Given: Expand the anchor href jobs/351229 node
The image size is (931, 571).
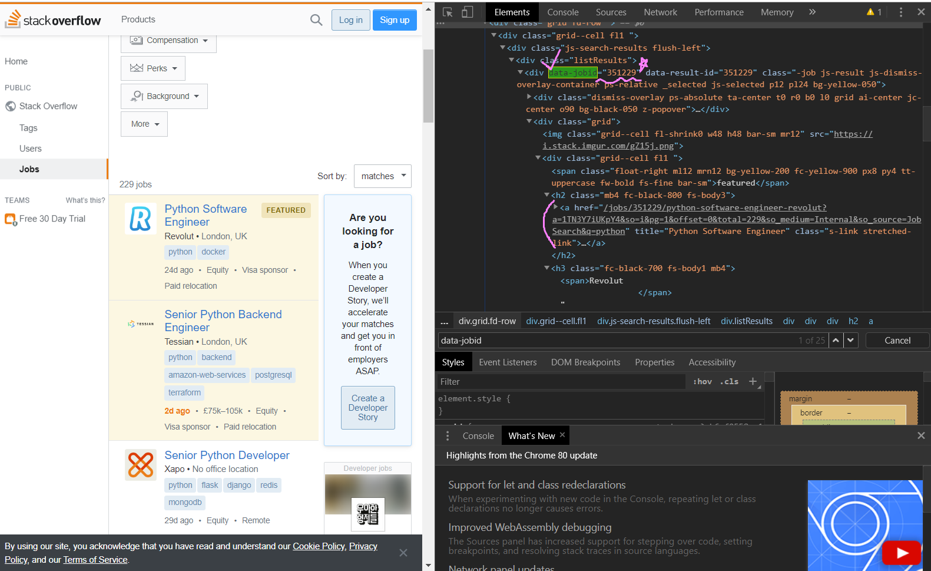Looking at the screenshot, I should 555,207.
